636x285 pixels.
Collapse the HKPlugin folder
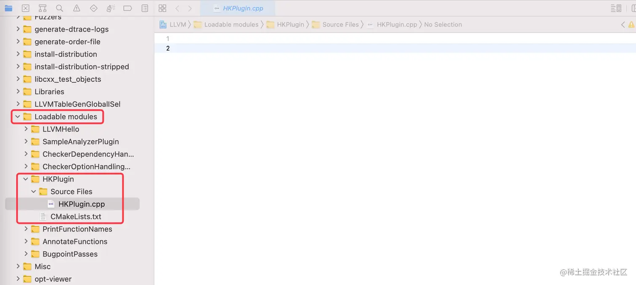26,179
